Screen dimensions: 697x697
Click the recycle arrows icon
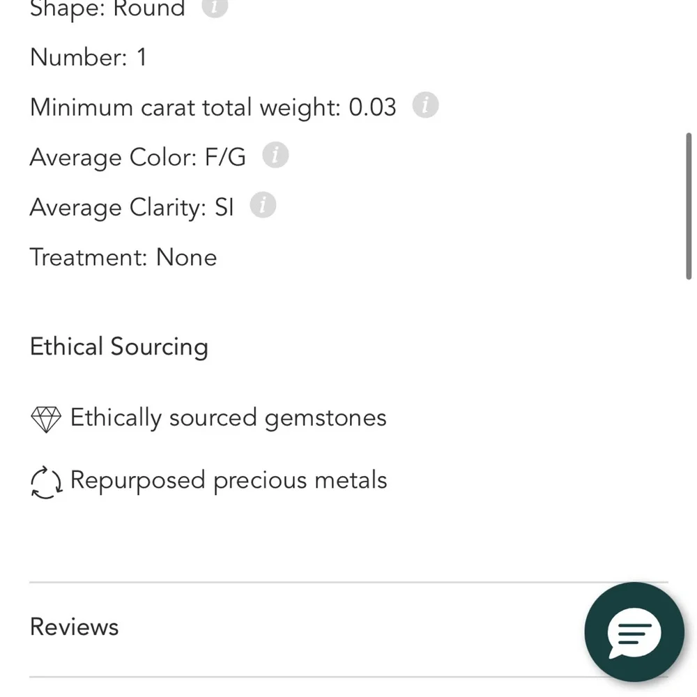click(46, 482)
